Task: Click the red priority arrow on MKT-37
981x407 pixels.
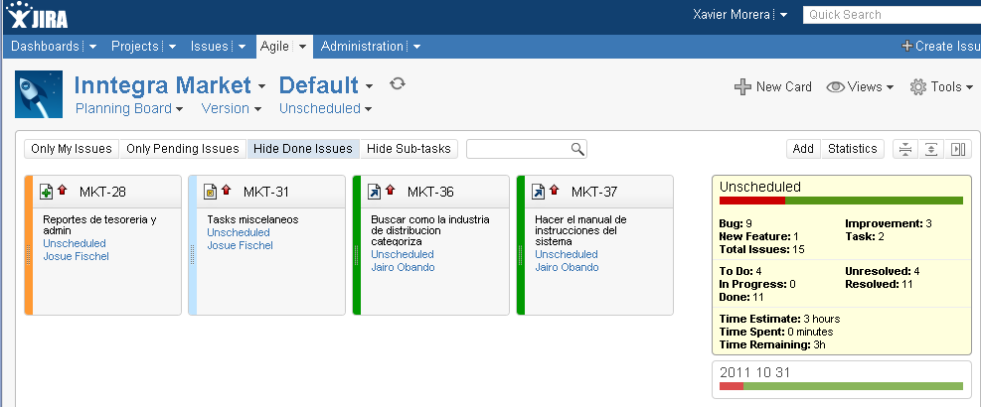Action: click(554, 190)
